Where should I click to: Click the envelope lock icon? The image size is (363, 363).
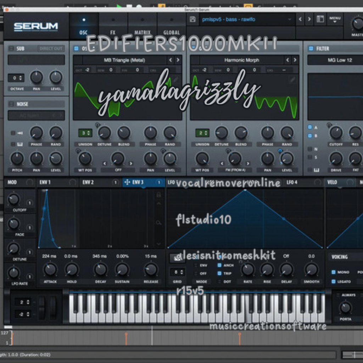point(158,195)
